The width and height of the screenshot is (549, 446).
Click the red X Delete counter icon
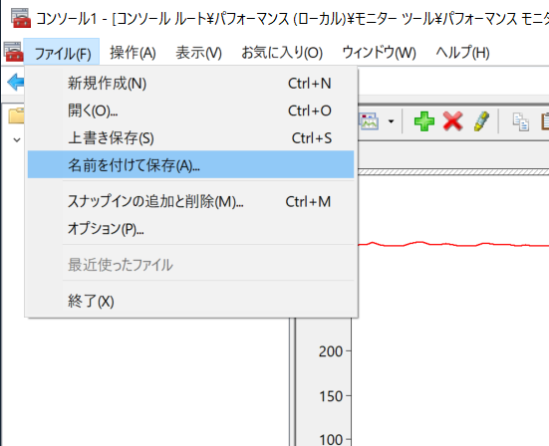pos(452,121)
